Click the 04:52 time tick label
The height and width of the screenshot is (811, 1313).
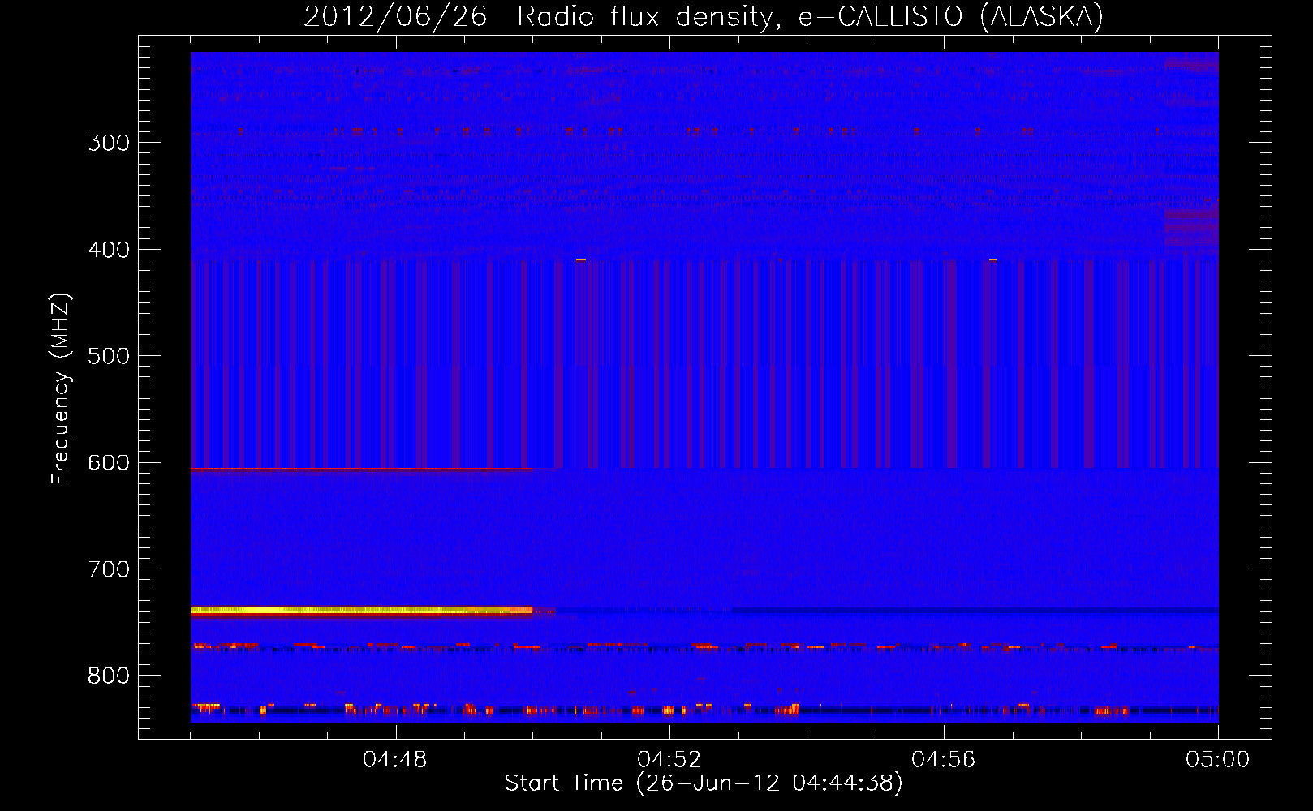point(669,760)
